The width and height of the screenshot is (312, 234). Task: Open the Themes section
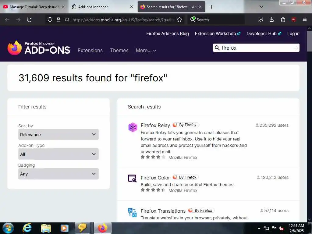(x=119, y=50)
